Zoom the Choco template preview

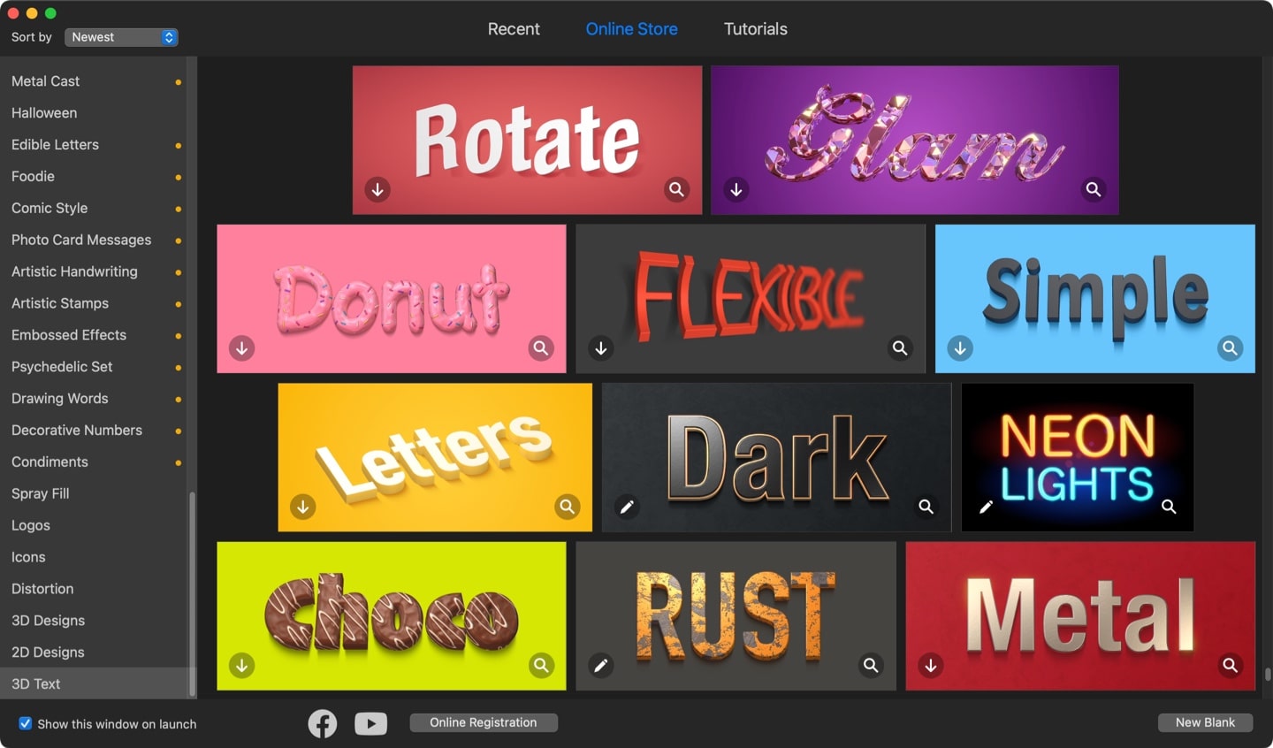[541, 665]
